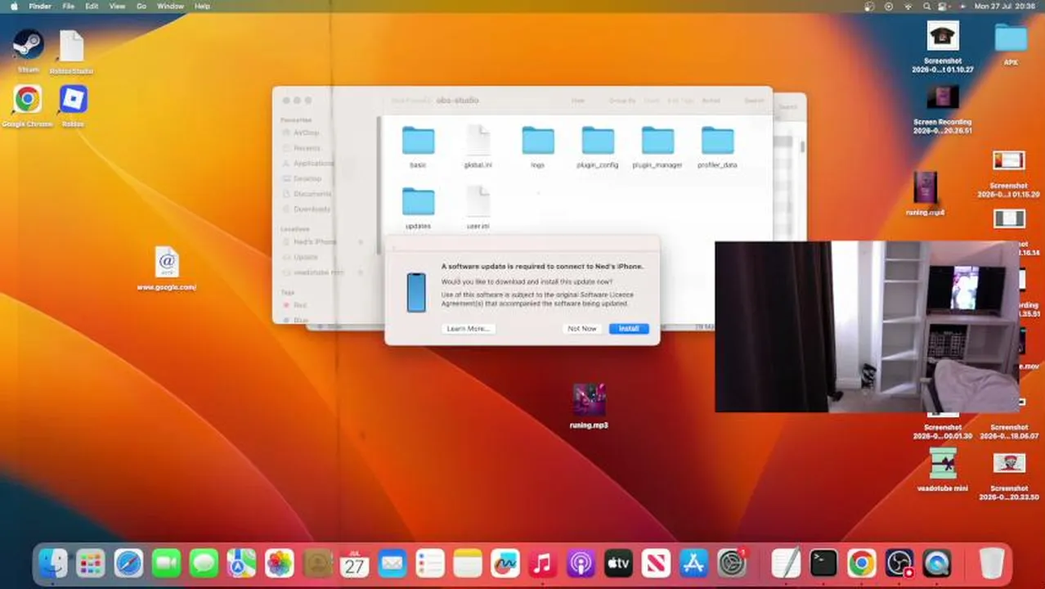Open Apple TV from the Dock
Screen dimensions: 1045x589
[x=618, y=563]
